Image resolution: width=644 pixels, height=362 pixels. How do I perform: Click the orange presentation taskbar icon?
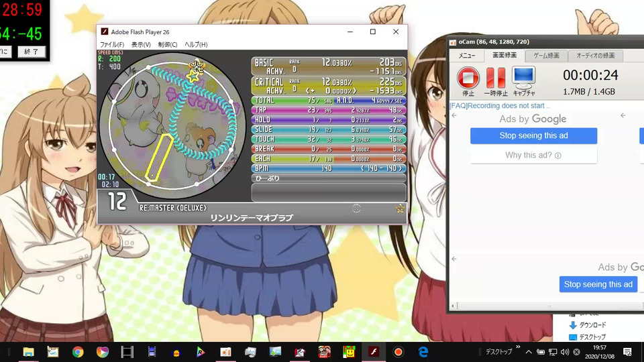point(225,352)
